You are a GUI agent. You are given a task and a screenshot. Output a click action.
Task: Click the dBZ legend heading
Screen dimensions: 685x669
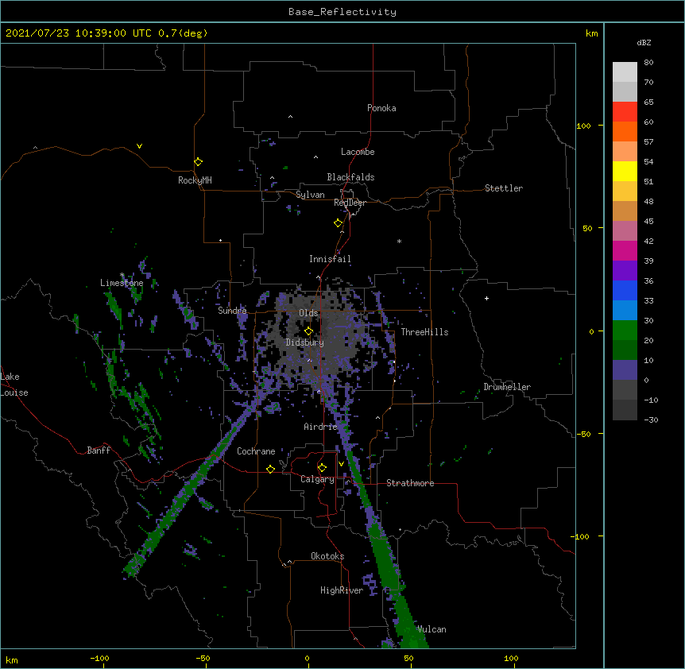coord(644,43)
